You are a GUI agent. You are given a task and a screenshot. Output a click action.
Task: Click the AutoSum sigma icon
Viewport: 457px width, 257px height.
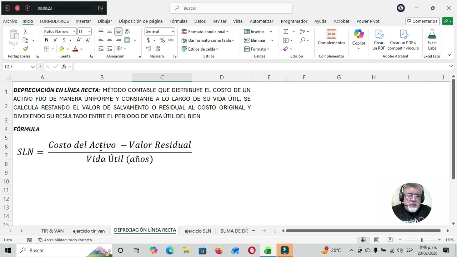[286, 32]
